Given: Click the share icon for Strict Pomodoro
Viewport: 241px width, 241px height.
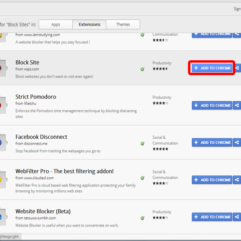Looking at the screenshot, I should (x=237, y=106).
